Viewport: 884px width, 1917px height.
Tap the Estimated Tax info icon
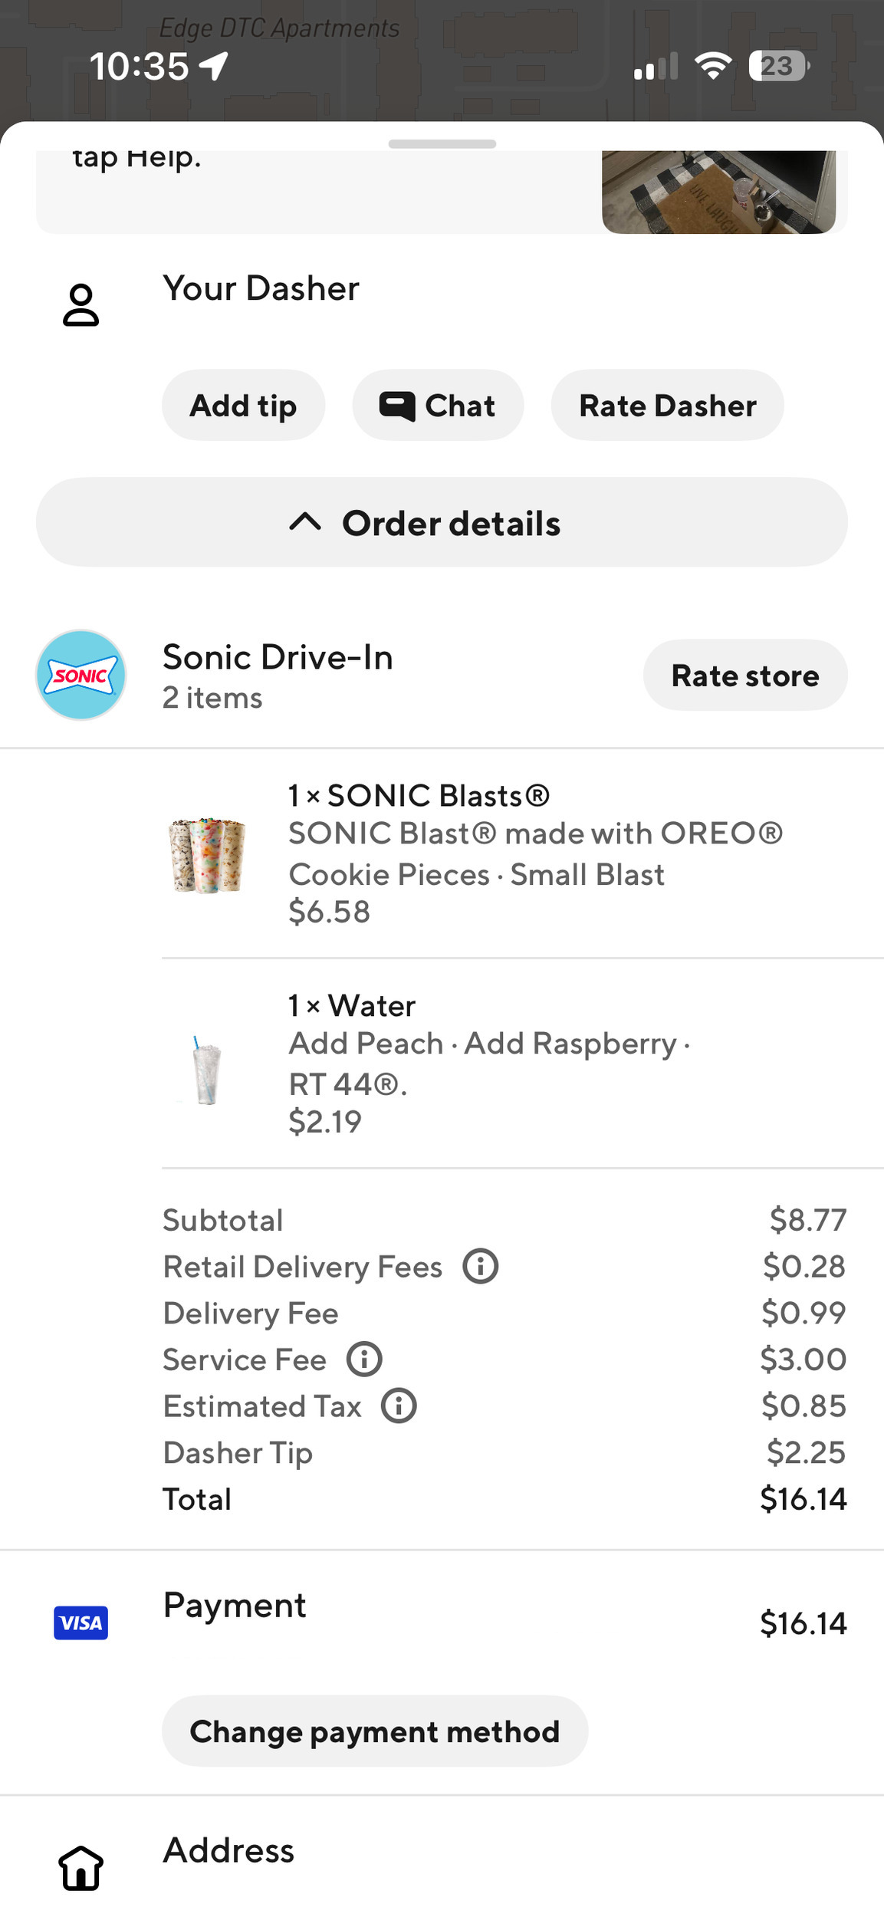coord(399,1406)
